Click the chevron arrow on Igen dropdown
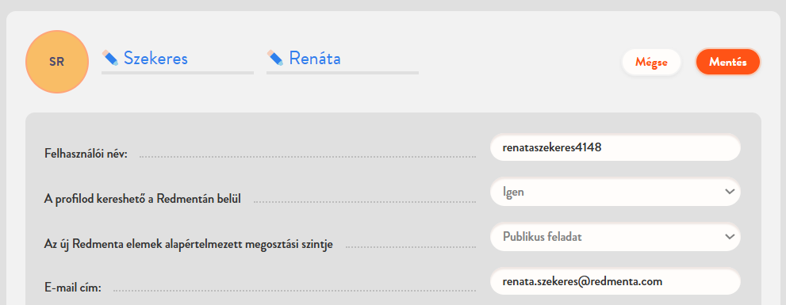This screenshot has height=305, width=786. click(x=730, y=192)
